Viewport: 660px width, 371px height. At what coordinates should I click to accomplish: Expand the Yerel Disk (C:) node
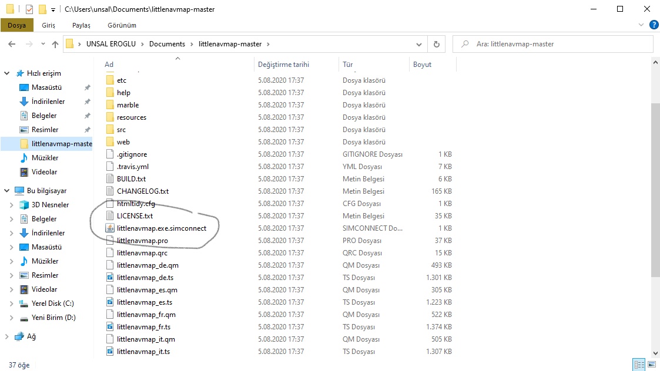(x=11, y=303)
